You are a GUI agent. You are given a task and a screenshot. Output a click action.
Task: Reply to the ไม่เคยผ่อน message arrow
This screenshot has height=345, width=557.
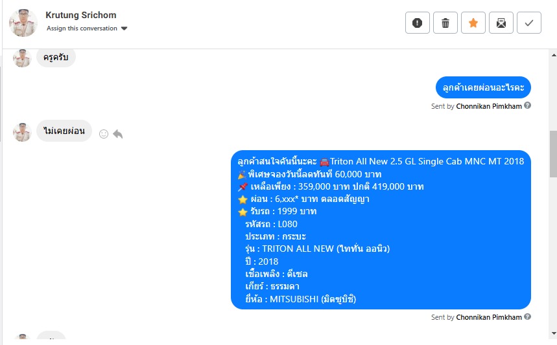click(x=118, y=134)
